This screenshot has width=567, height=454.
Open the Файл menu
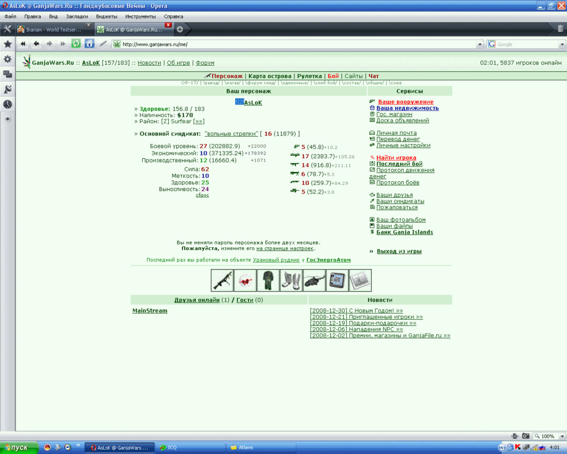[x=10, y=16]
